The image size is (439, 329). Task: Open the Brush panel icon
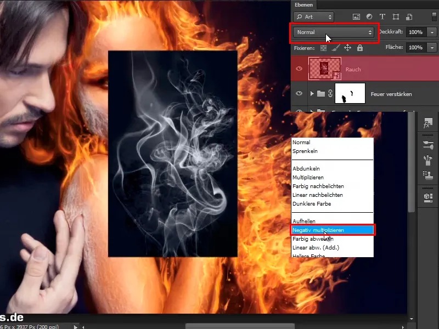coord(428,145)
